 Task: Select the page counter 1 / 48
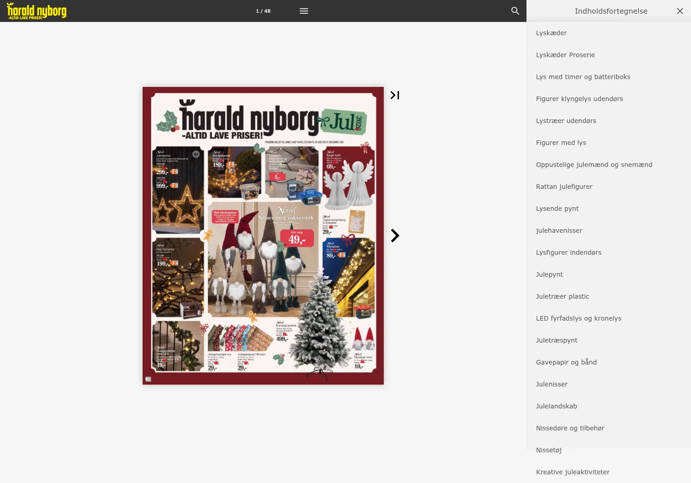(263, 11)
